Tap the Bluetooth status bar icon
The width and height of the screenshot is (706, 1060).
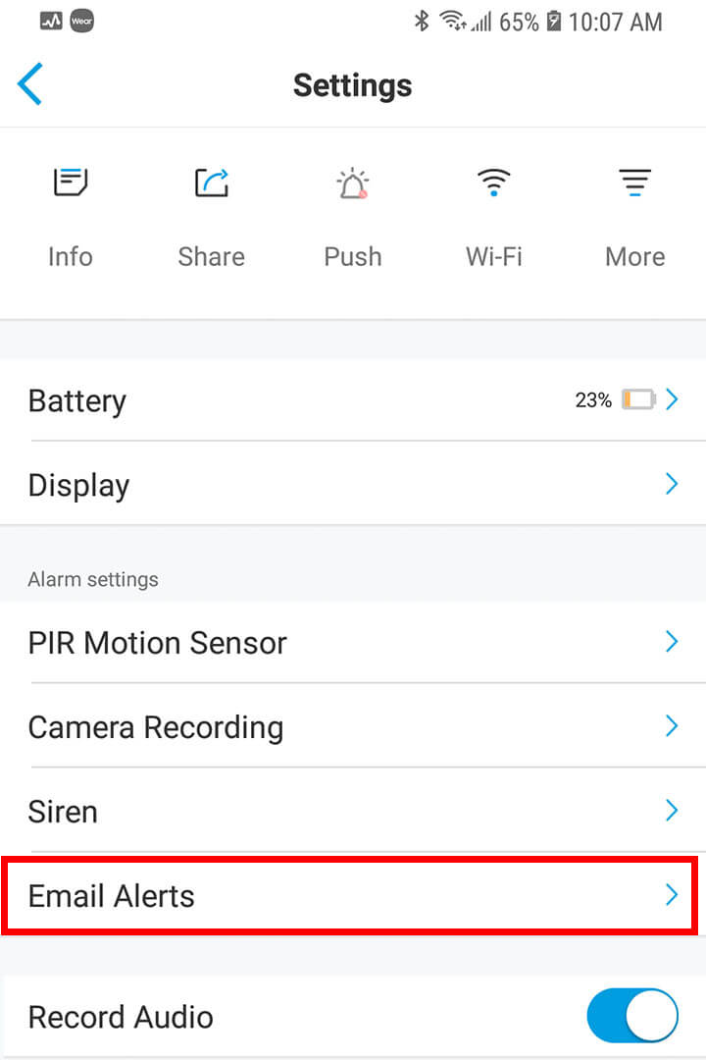[422, 21]
